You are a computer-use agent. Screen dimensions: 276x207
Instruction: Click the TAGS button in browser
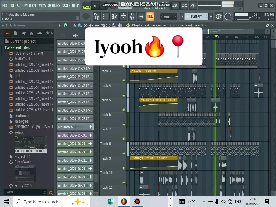tap(9, 192)
